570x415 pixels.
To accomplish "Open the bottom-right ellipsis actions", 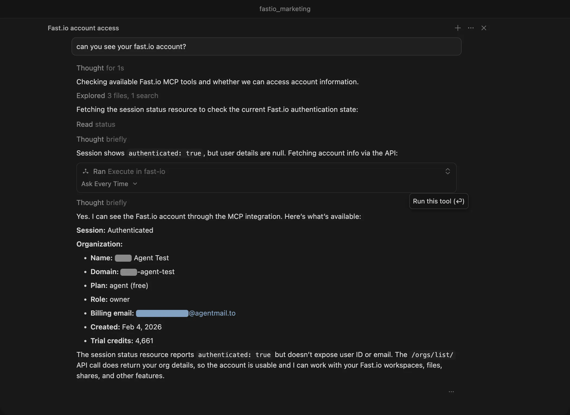I will (451, 392).
